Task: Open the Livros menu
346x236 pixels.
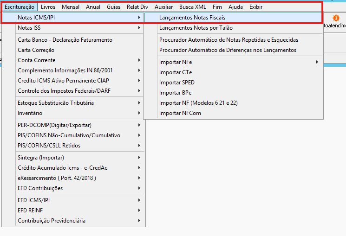Action: point(48,7)
